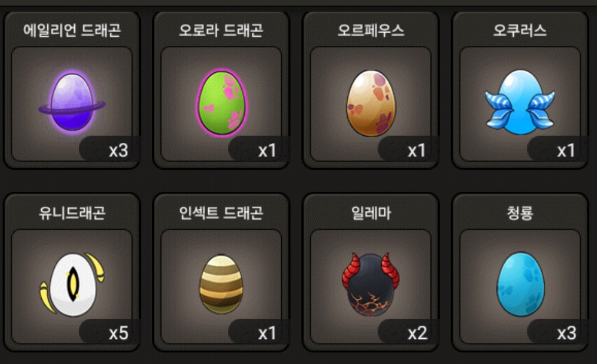Screen dimensions: 597x364
Task: Open the 오르페우스 card title
Action: [x=371, y=30]
